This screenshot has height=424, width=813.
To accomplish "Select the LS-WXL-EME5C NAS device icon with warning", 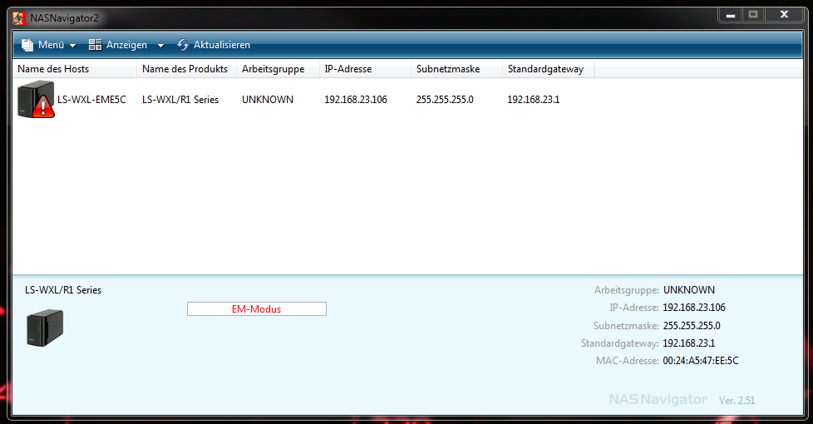I will coord(36,99).
